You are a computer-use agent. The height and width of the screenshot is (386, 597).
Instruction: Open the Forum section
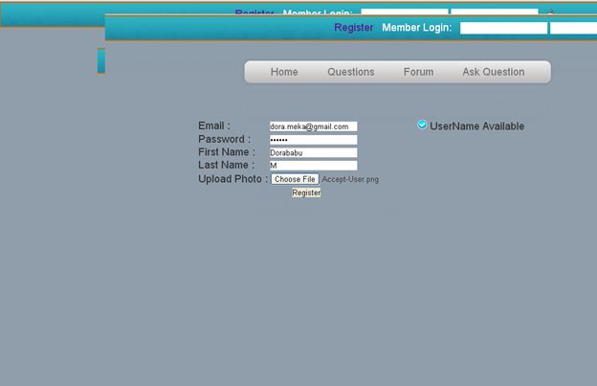coord(418,72)
